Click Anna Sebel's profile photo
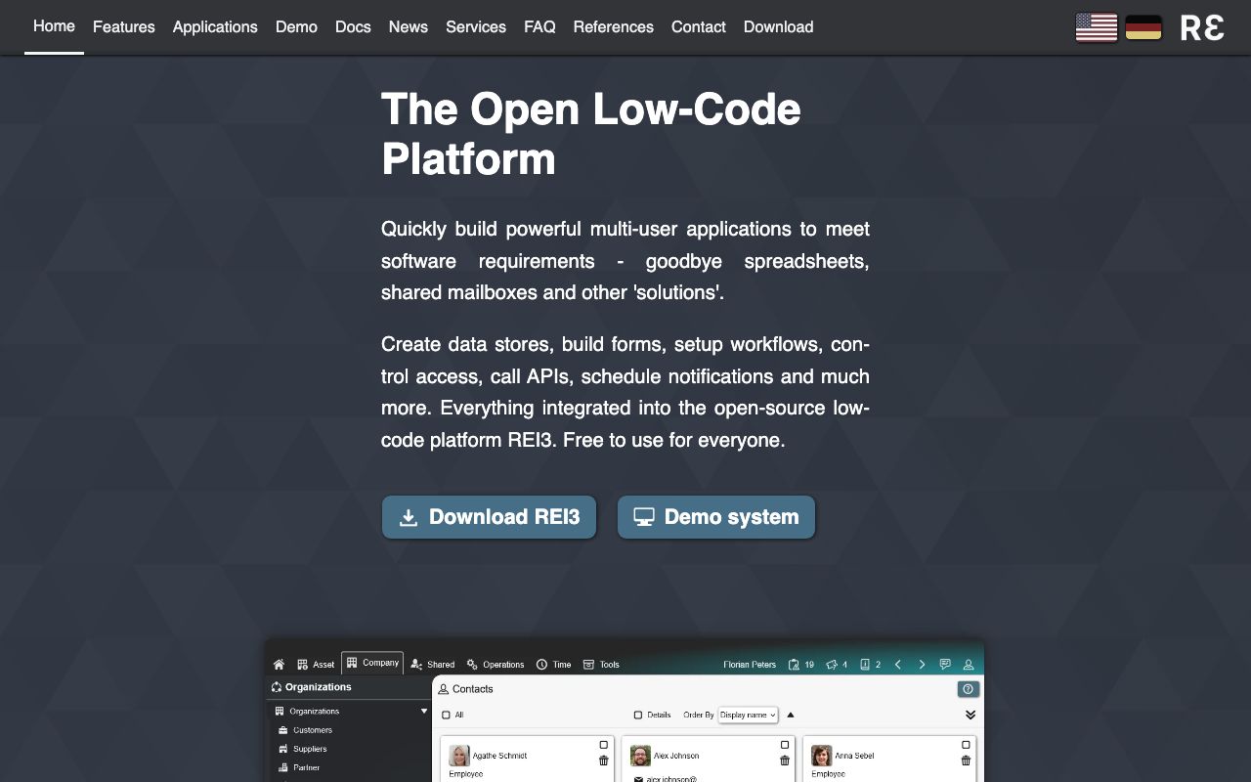 (821, 756)
